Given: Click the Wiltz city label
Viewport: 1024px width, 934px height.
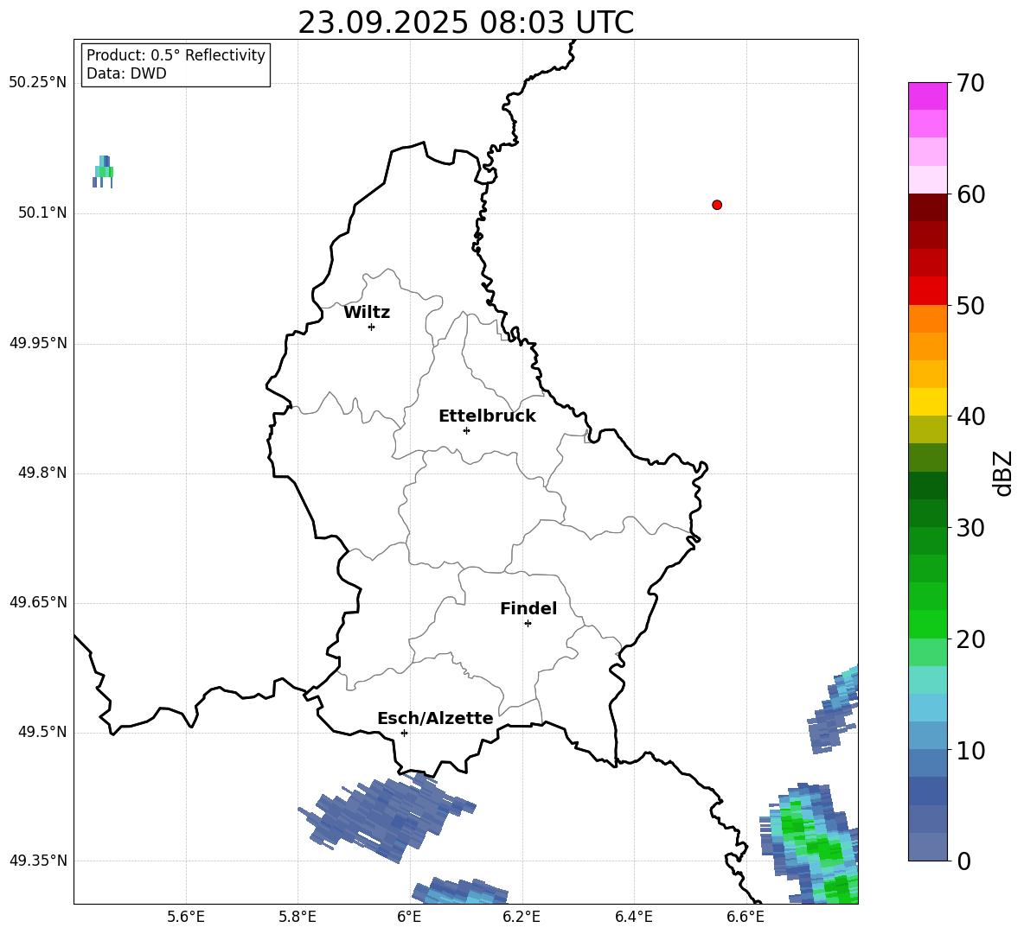Looking at the screenshot, I should pos(367,313).
